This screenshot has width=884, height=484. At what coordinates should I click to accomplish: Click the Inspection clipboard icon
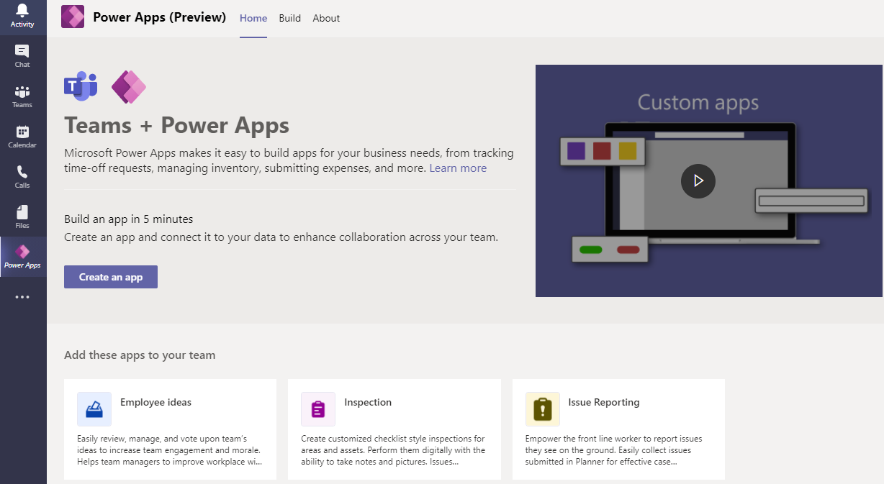[318, 409]
